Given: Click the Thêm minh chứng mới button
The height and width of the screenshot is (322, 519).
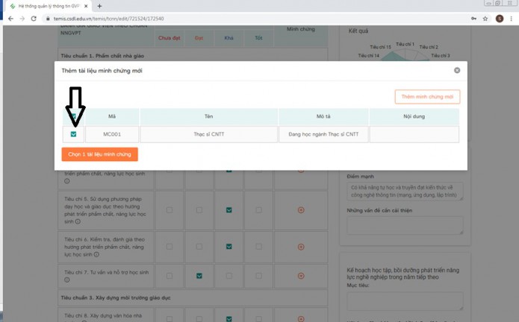Looking at the screenshot, I should [x=427, y=97].
